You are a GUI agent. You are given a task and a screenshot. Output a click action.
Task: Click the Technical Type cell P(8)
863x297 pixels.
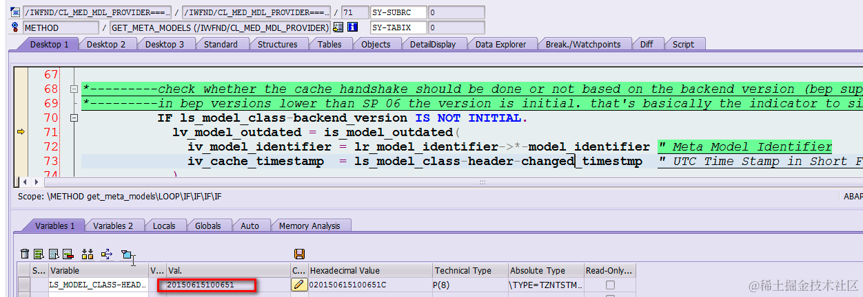[x=469, y=285]
